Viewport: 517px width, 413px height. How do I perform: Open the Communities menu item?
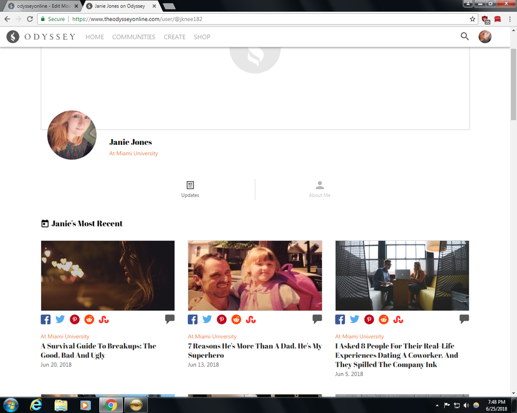133,37
